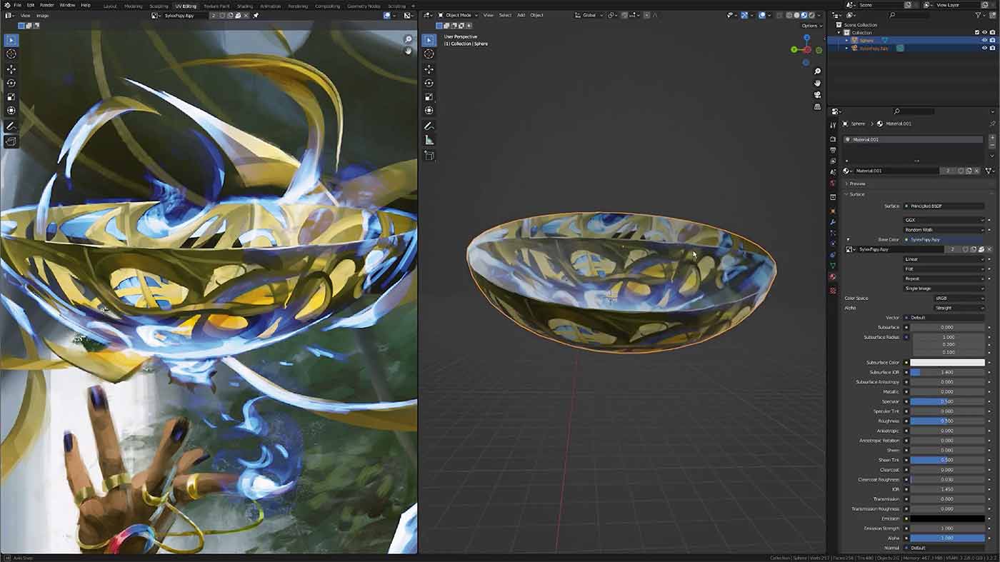Switch to the Shading workspace tab

(x=244, y=6)
